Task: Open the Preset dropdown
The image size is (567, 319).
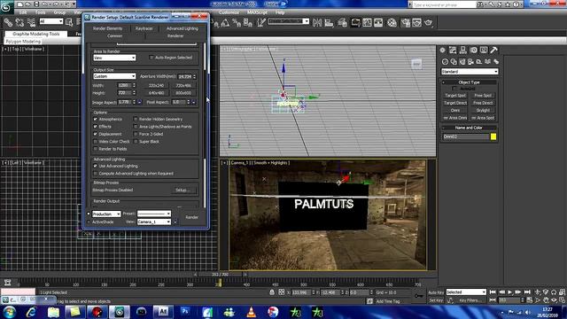Action: click(x=154, y=214)
